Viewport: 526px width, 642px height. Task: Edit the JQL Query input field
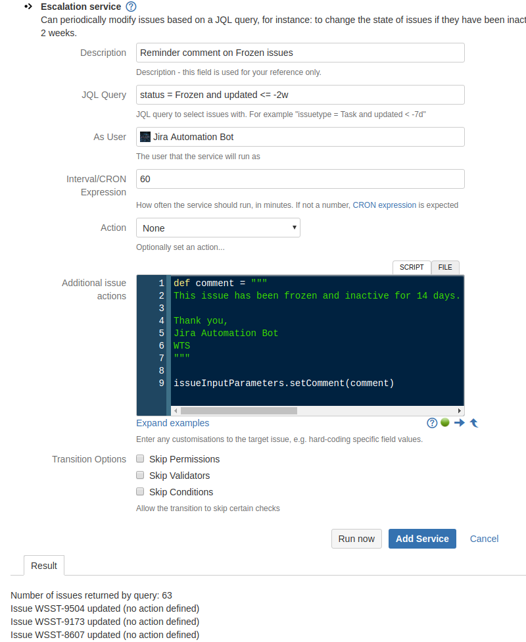[300, 95]
